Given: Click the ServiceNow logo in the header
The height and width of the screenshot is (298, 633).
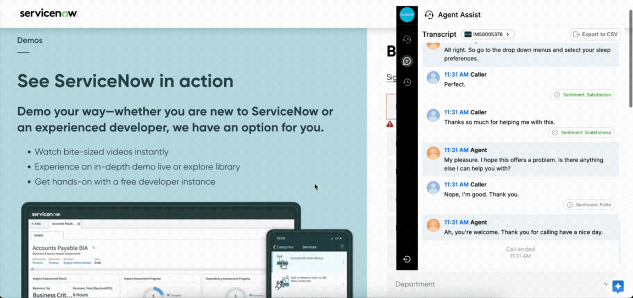Looking at the screenshot, I should pyautogui.click(x=48, y=13).
